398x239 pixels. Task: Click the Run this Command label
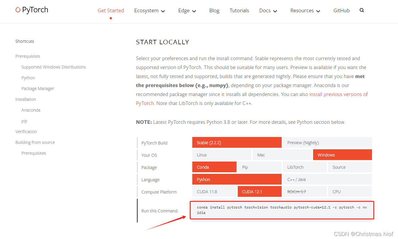pos(160,211)
